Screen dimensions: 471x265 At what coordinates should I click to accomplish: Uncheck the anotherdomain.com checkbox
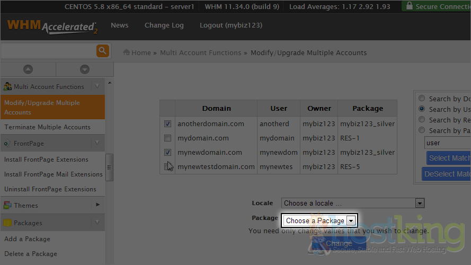click(167, 124)
